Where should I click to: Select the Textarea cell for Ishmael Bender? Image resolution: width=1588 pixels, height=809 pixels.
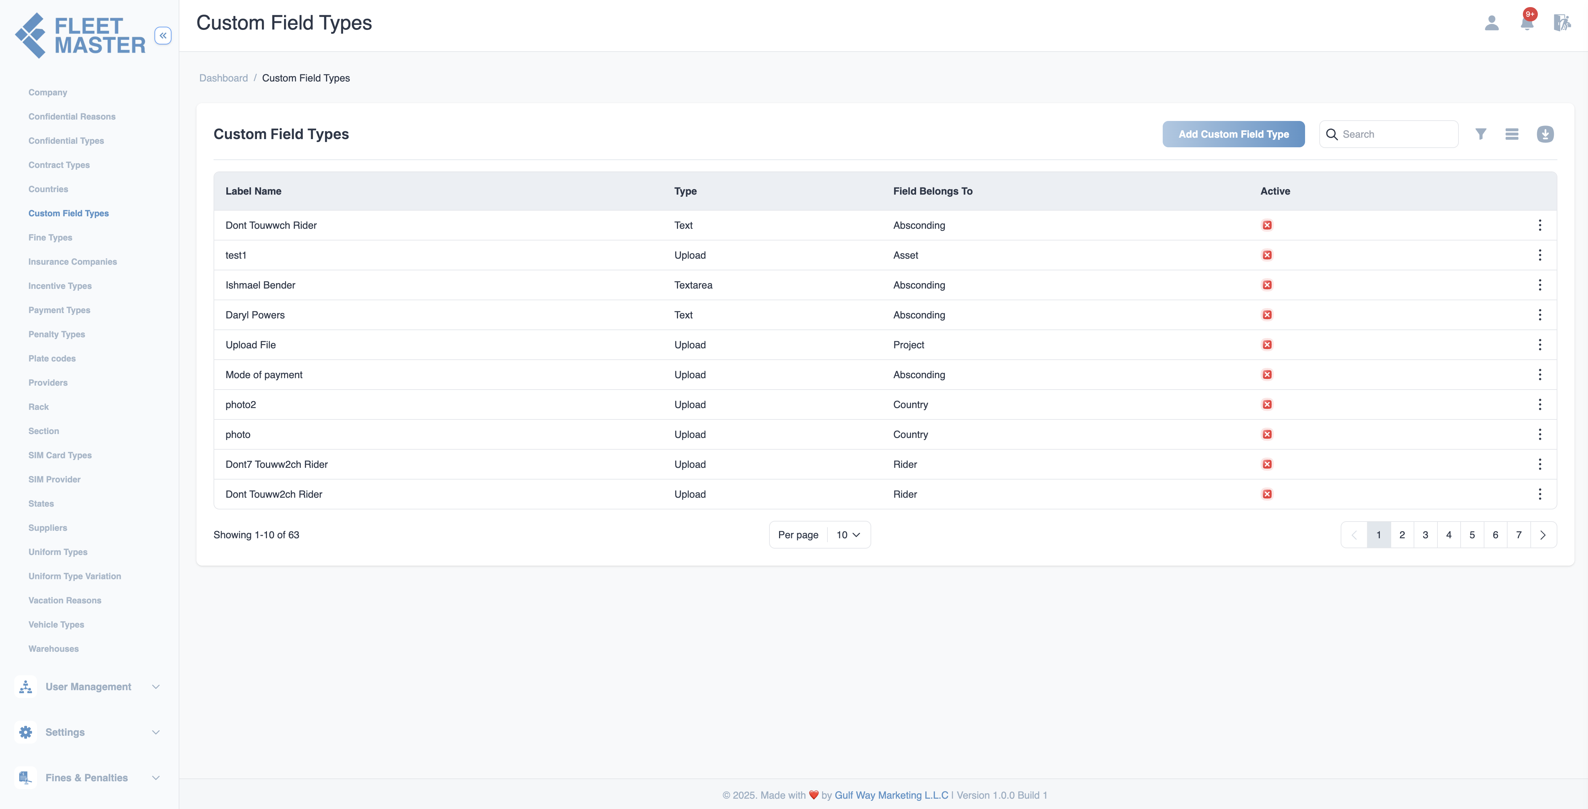[693, 285]
